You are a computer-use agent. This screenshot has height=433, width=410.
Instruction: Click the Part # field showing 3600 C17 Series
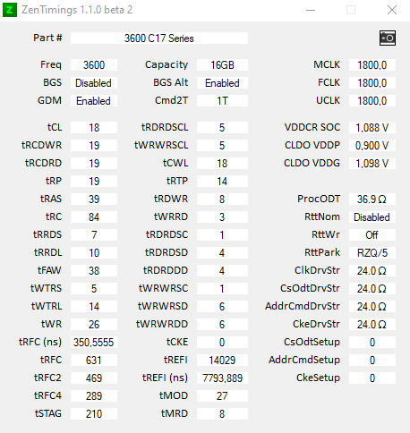click(x=159, y=38)
